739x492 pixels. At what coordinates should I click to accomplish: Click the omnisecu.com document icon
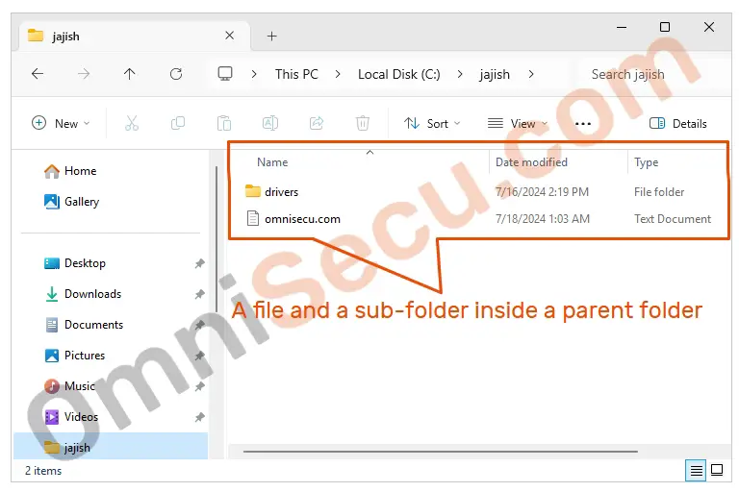coord(253,218)
